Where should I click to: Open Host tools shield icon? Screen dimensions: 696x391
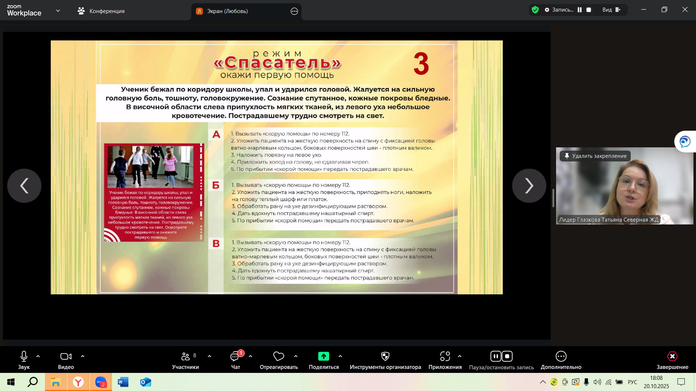(x=385, y=357)
